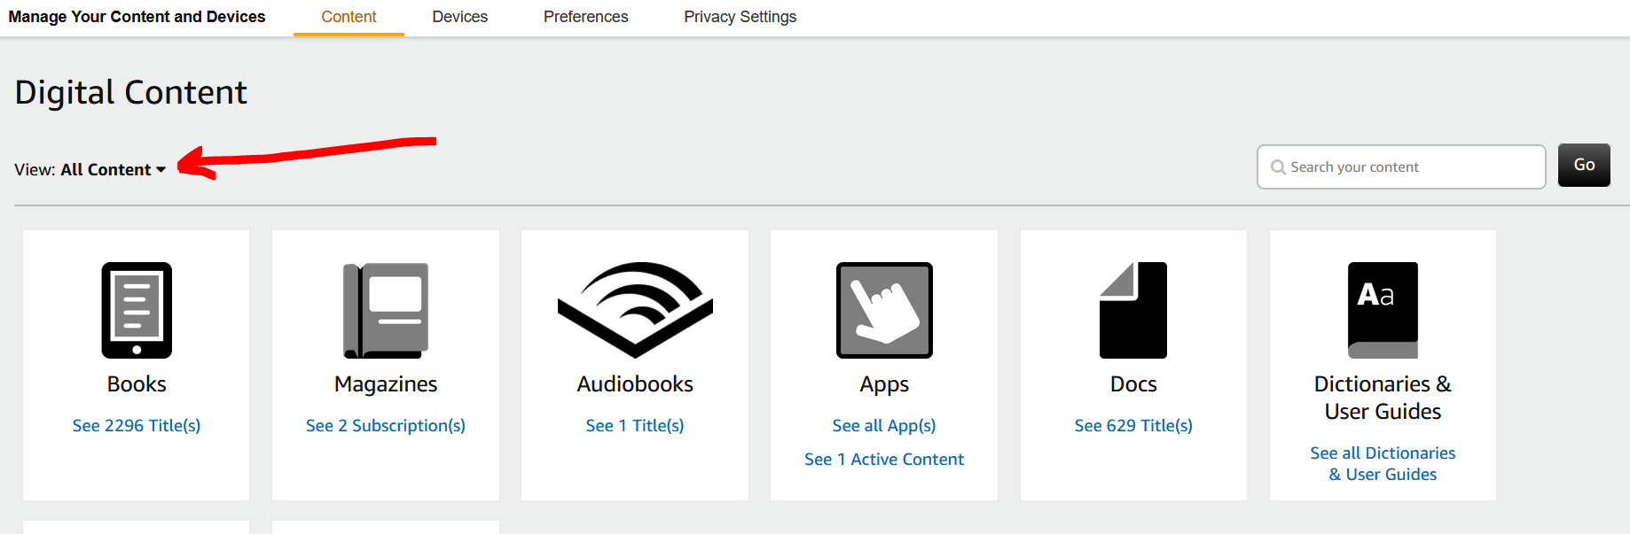This screenshot has height=534, width=1630.
Task: Open See 2296 Title(s) link
Action: pos(137,426)
